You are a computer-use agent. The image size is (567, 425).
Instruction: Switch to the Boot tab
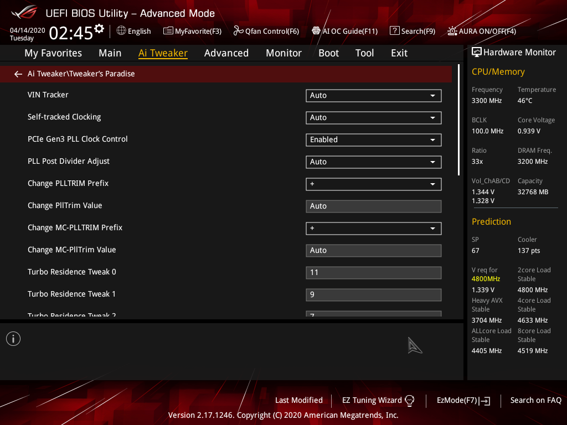click(329, 53)
